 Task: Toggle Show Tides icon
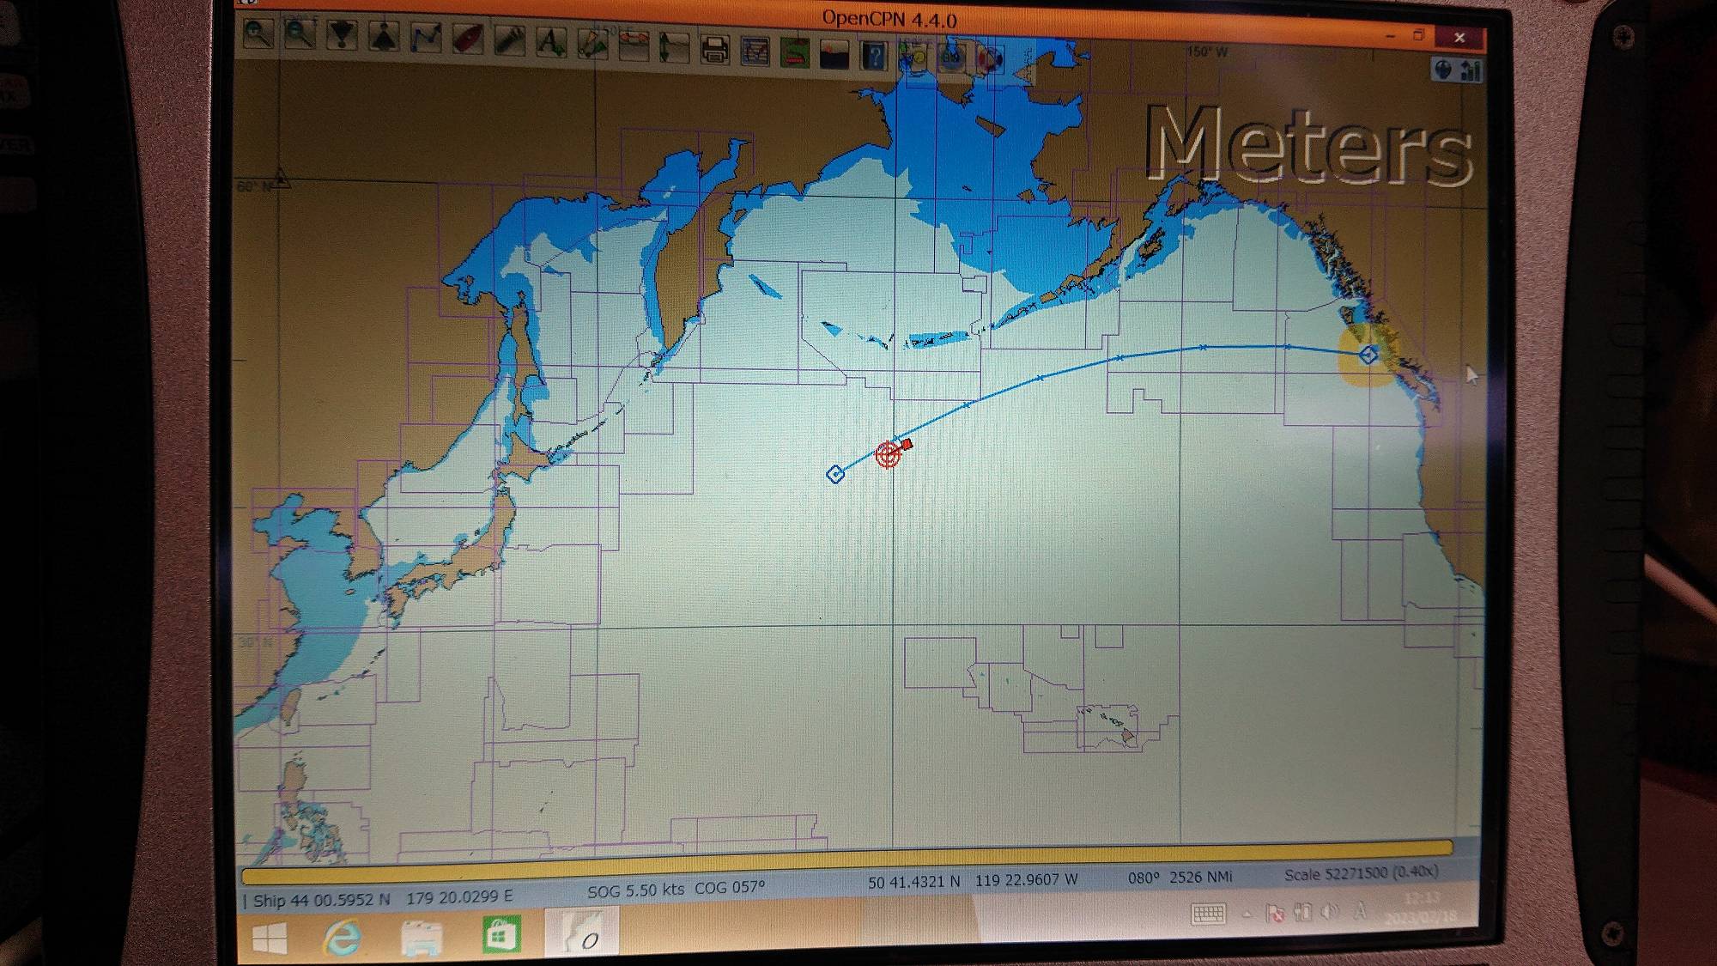tap(673, 46)
